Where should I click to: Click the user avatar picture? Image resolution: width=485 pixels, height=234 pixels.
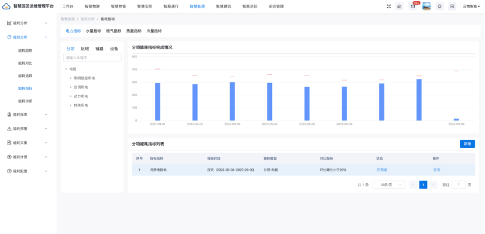(426, 6)
